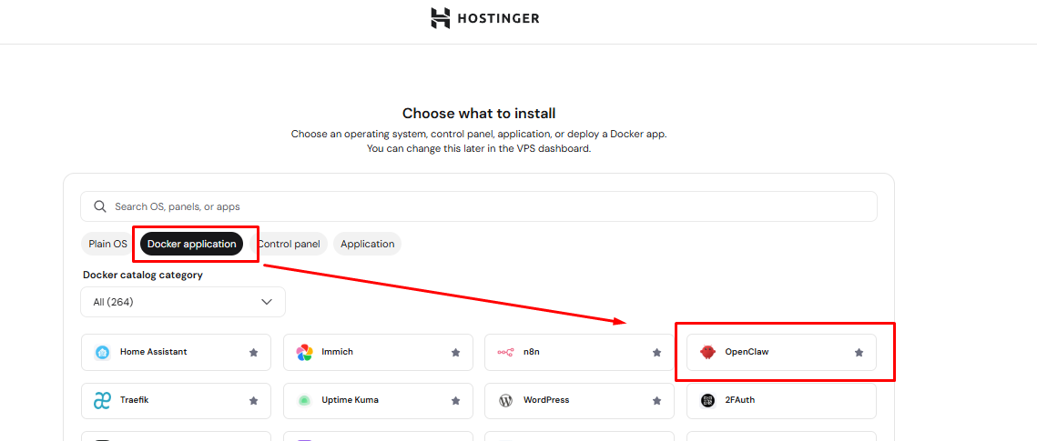Click the Traefik app icon
The height and width of the screenshot is (441, 1037).
pos(102,400)
